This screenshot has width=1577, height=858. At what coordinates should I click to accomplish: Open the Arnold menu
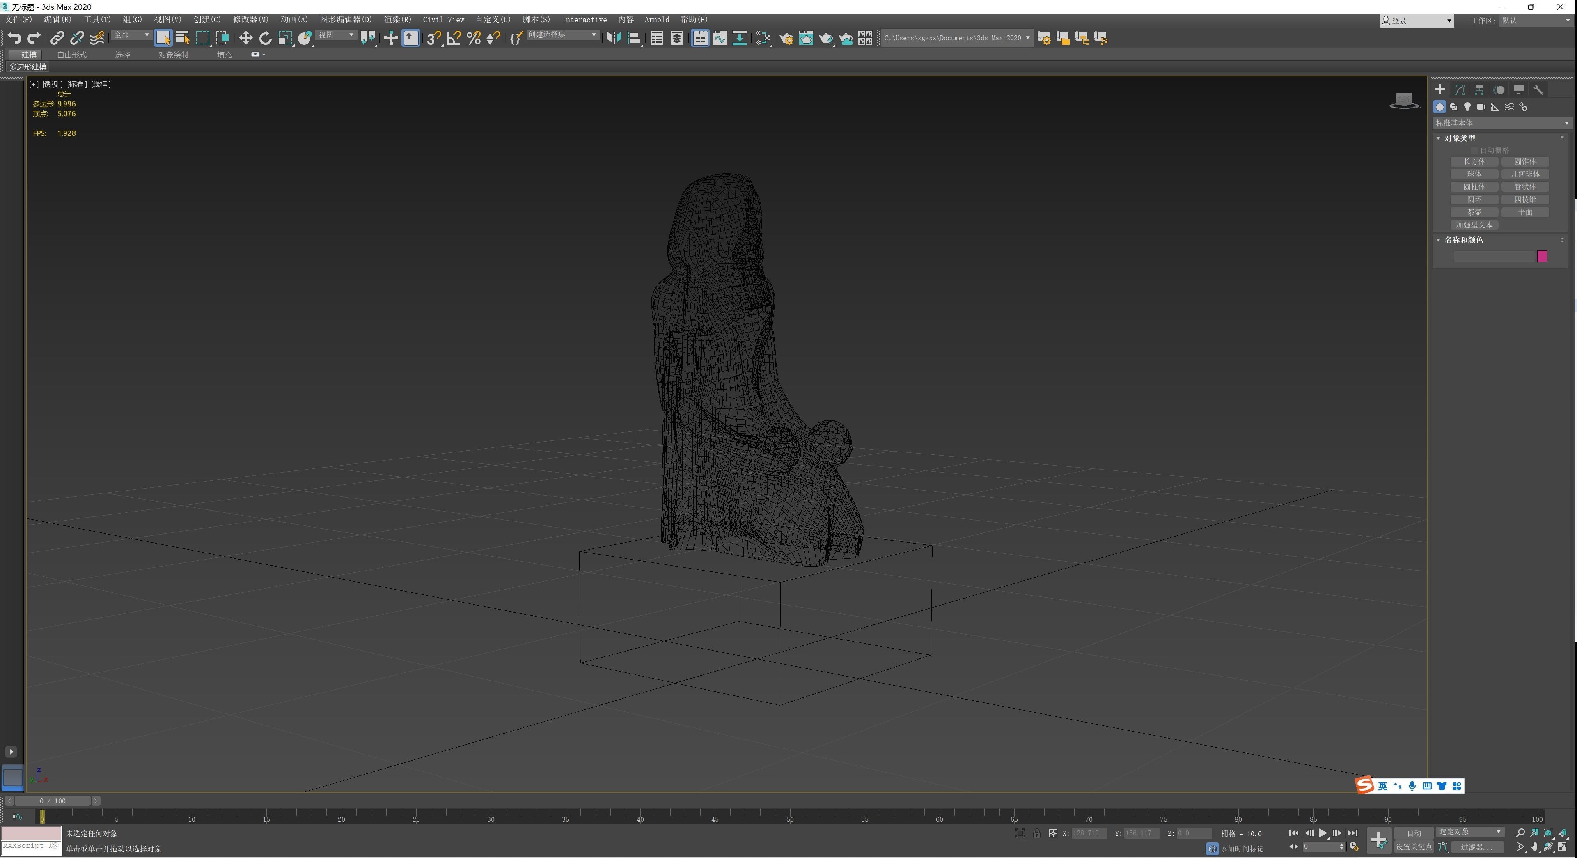tap(656, 20)
